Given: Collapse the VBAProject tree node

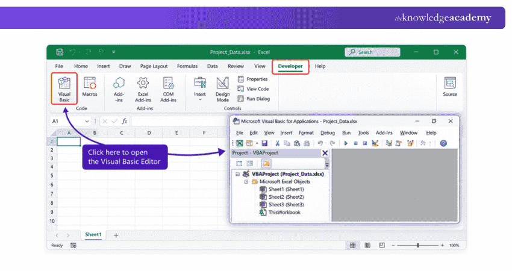Looking at the screenshot, I should [238, 174].
